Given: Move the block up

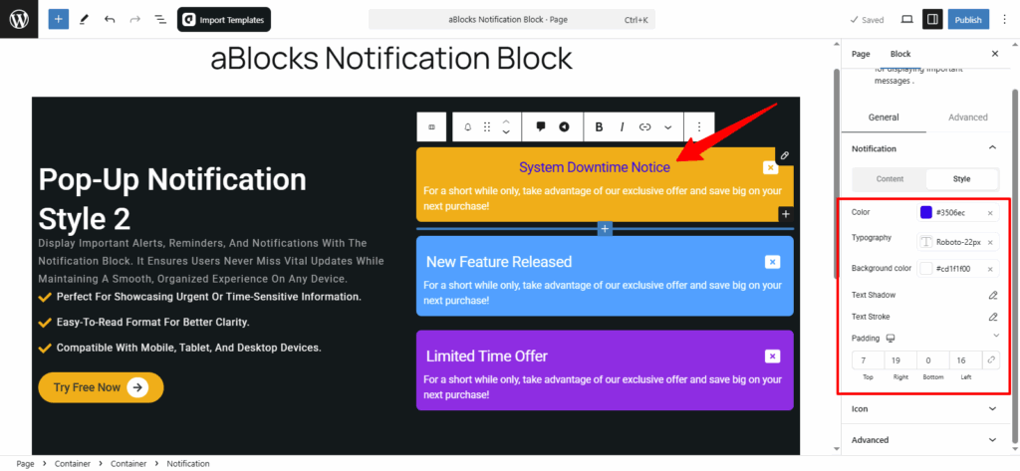Looking at the screenshot, I should [x=505, y=121].
